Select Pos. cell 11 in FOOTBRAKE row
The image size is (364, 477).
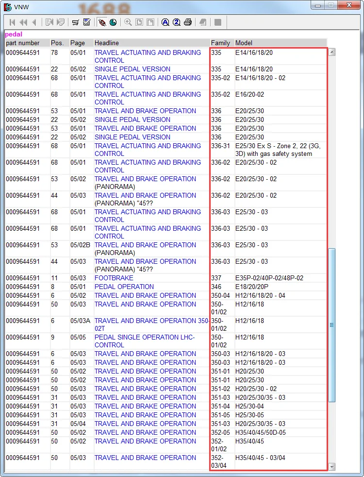(x=54, y=278)
